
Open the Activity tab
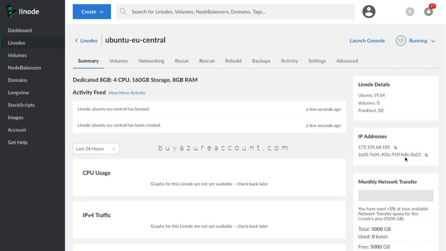click(289, 61)
